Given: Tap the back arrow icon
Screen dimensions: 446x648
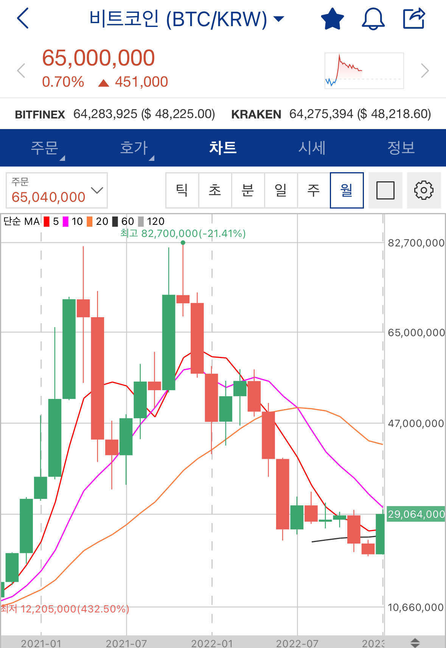Looking at the screenshot, I should [23, 19].
